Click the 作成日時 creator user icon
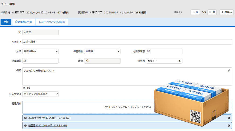 tap(13, 13)
